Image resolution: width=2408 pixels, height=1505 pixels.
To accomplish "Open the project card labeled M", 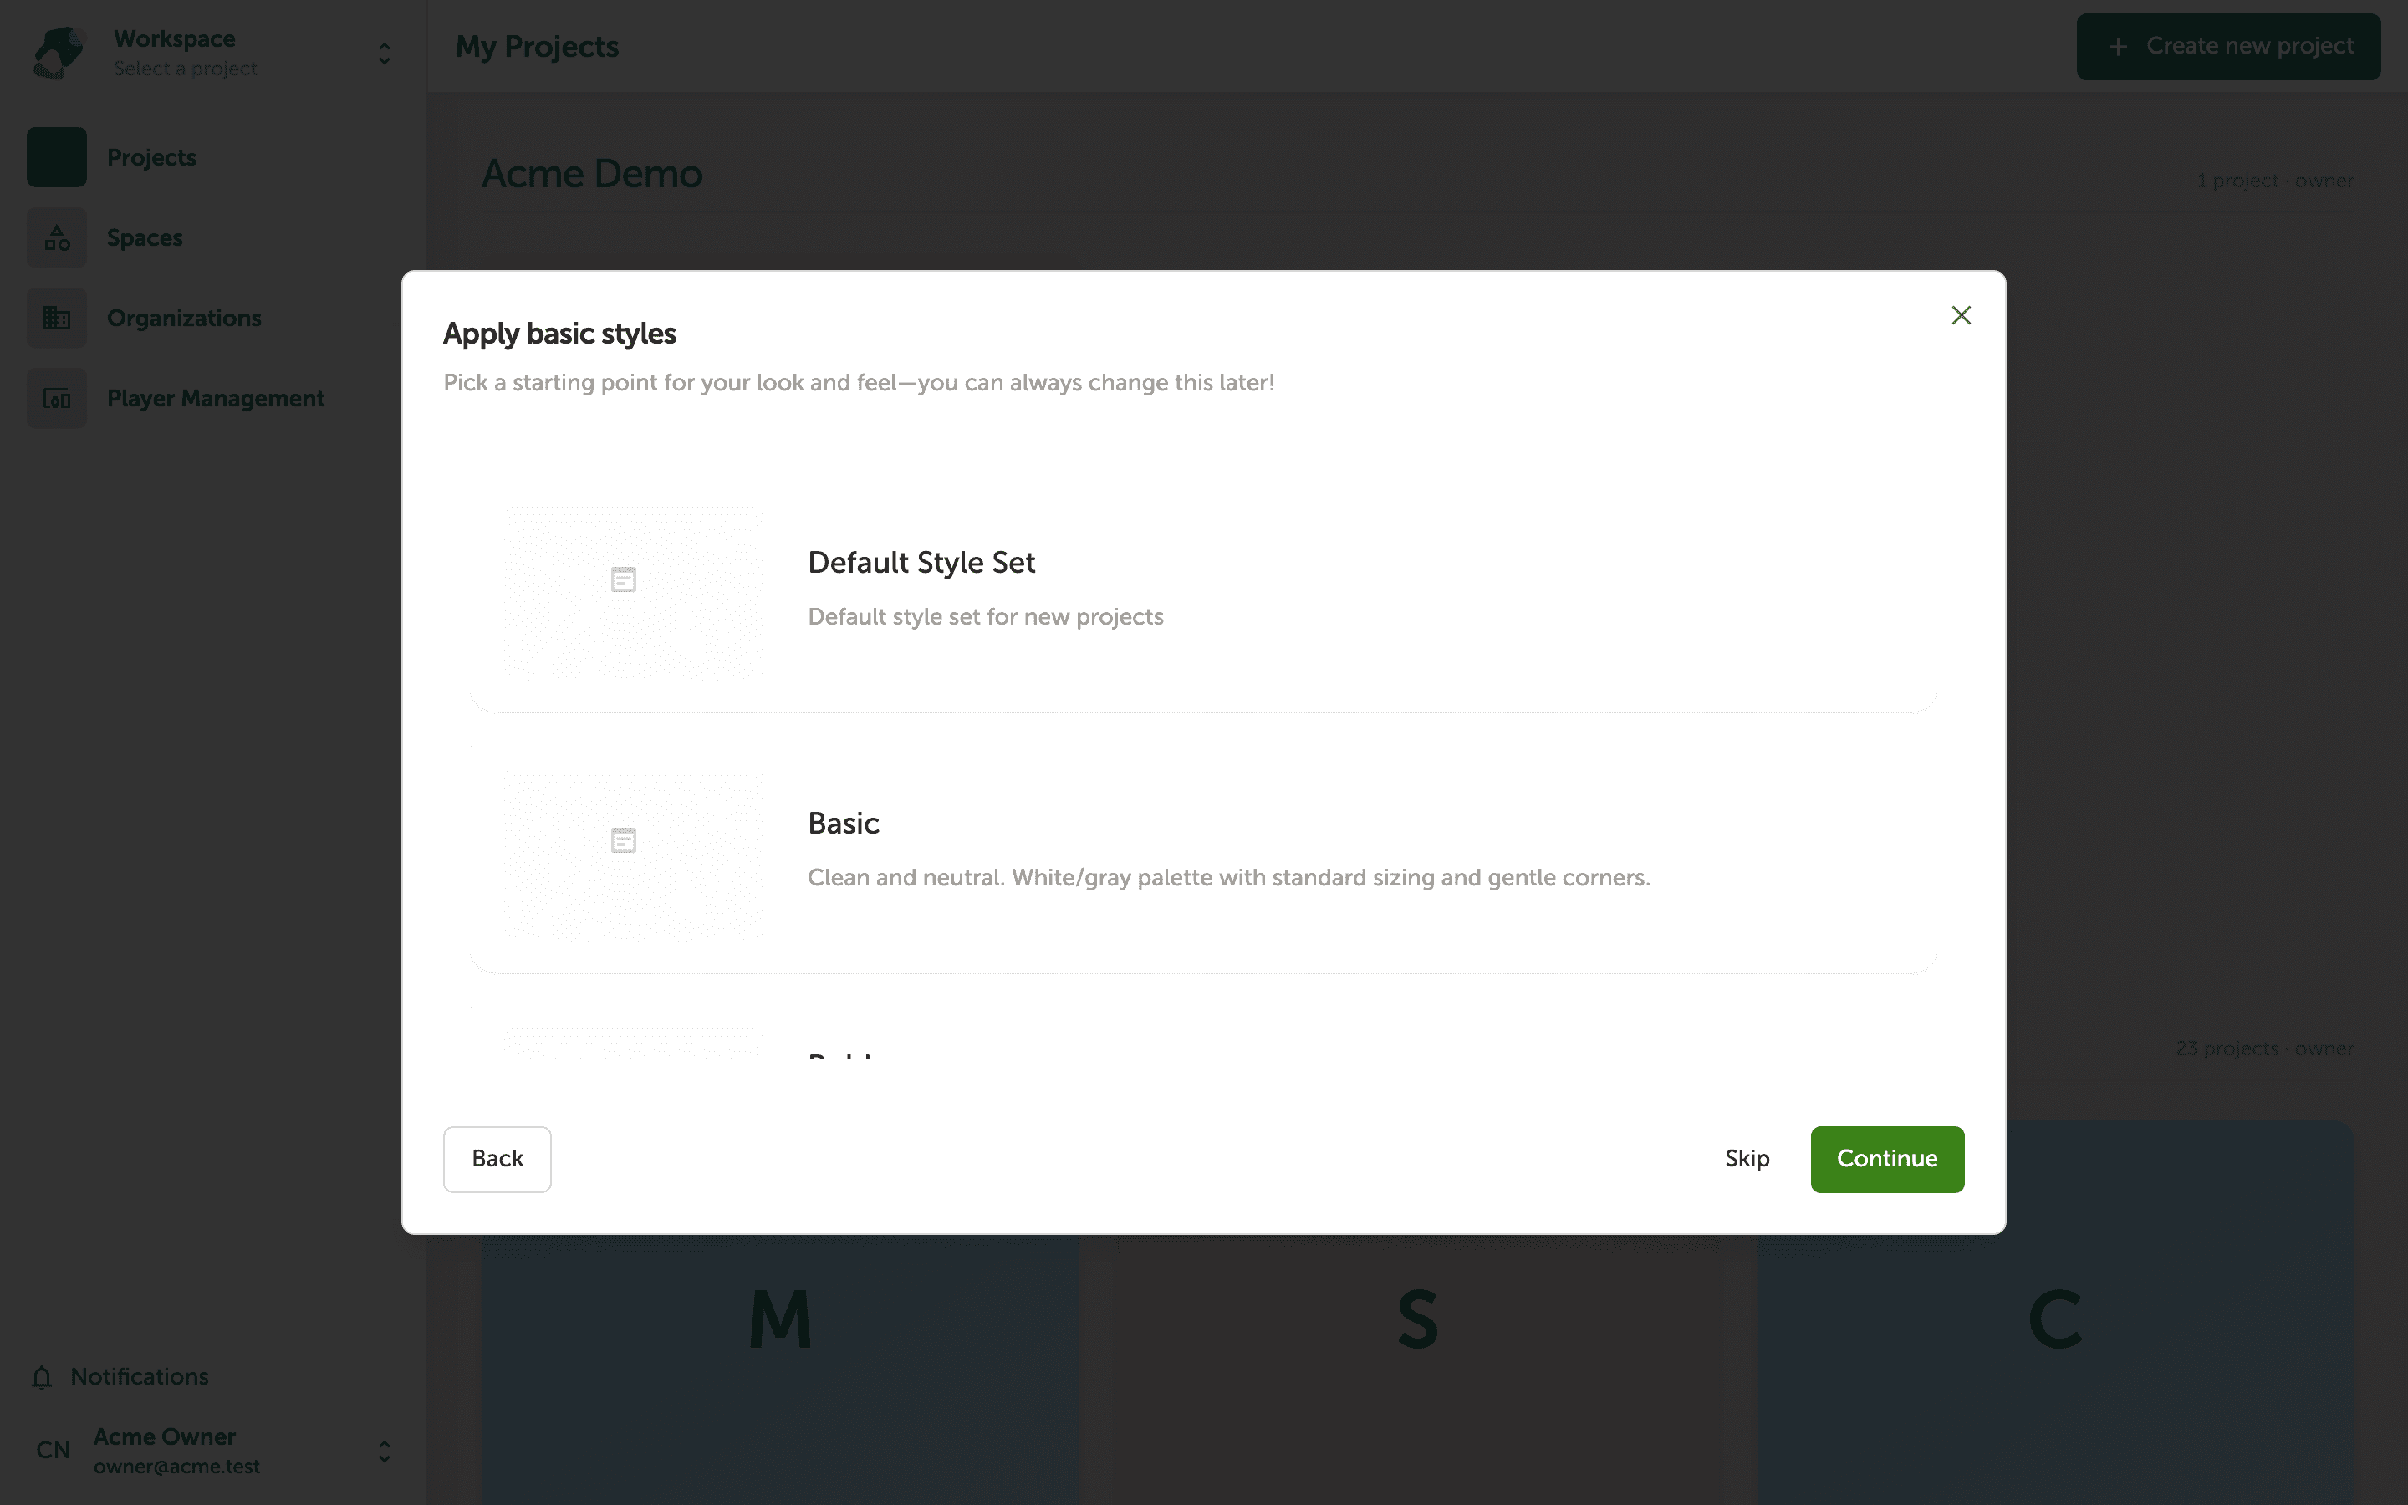I will [780, 1369].
